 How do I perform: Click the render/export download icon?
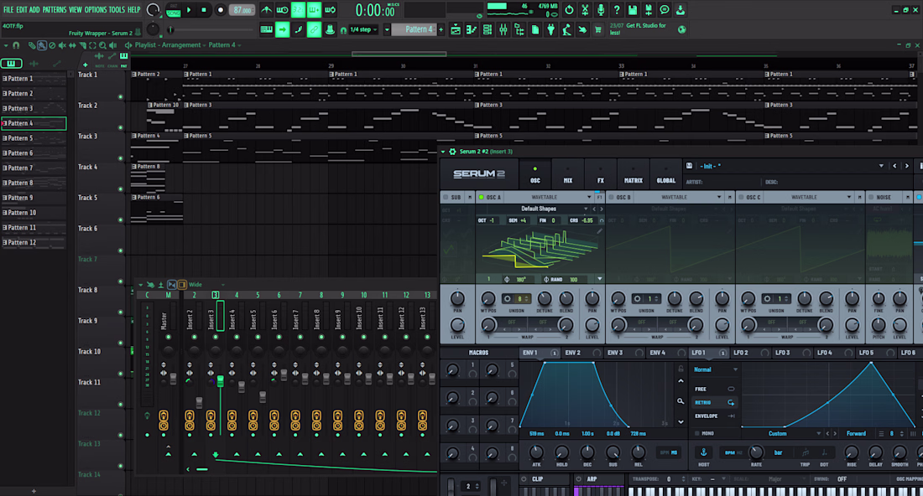tap(681, 10)
